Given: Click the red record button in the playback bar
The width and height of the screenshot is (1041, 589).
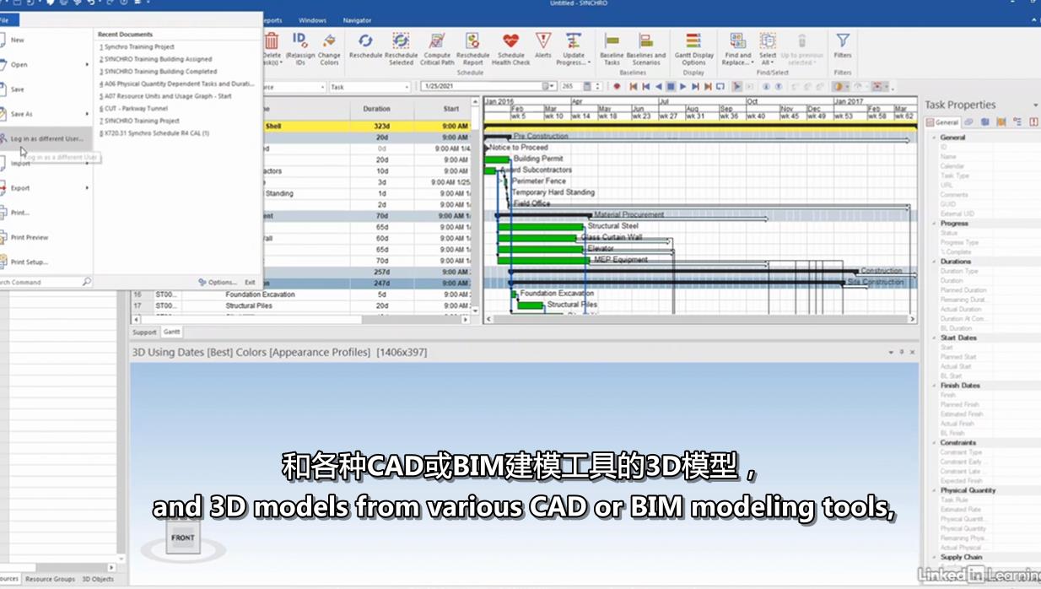Looking at the screenshot, I should [617, 86].
